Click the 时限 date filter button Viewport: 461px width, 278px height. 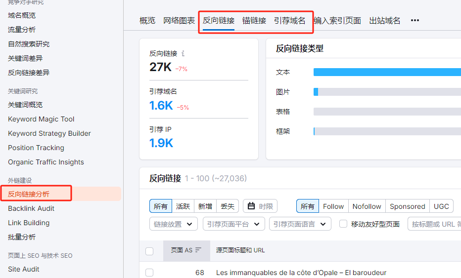(260, 206)
